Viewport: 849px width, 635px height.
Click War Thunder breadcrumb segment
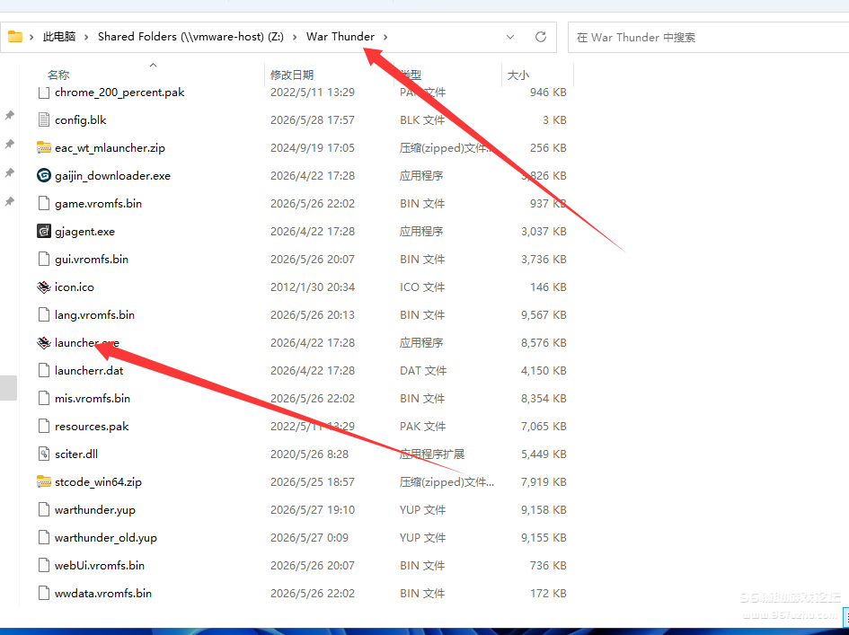coord(340,37)
